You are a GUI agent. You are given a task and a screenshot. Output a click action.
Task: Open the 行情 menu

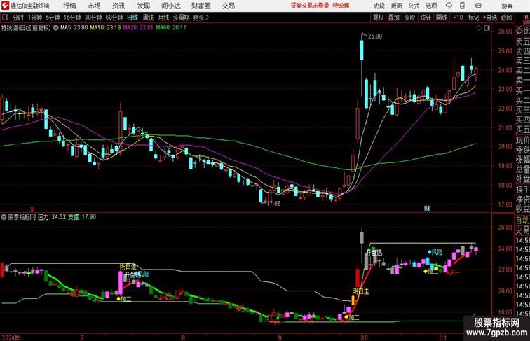(69, 6)
